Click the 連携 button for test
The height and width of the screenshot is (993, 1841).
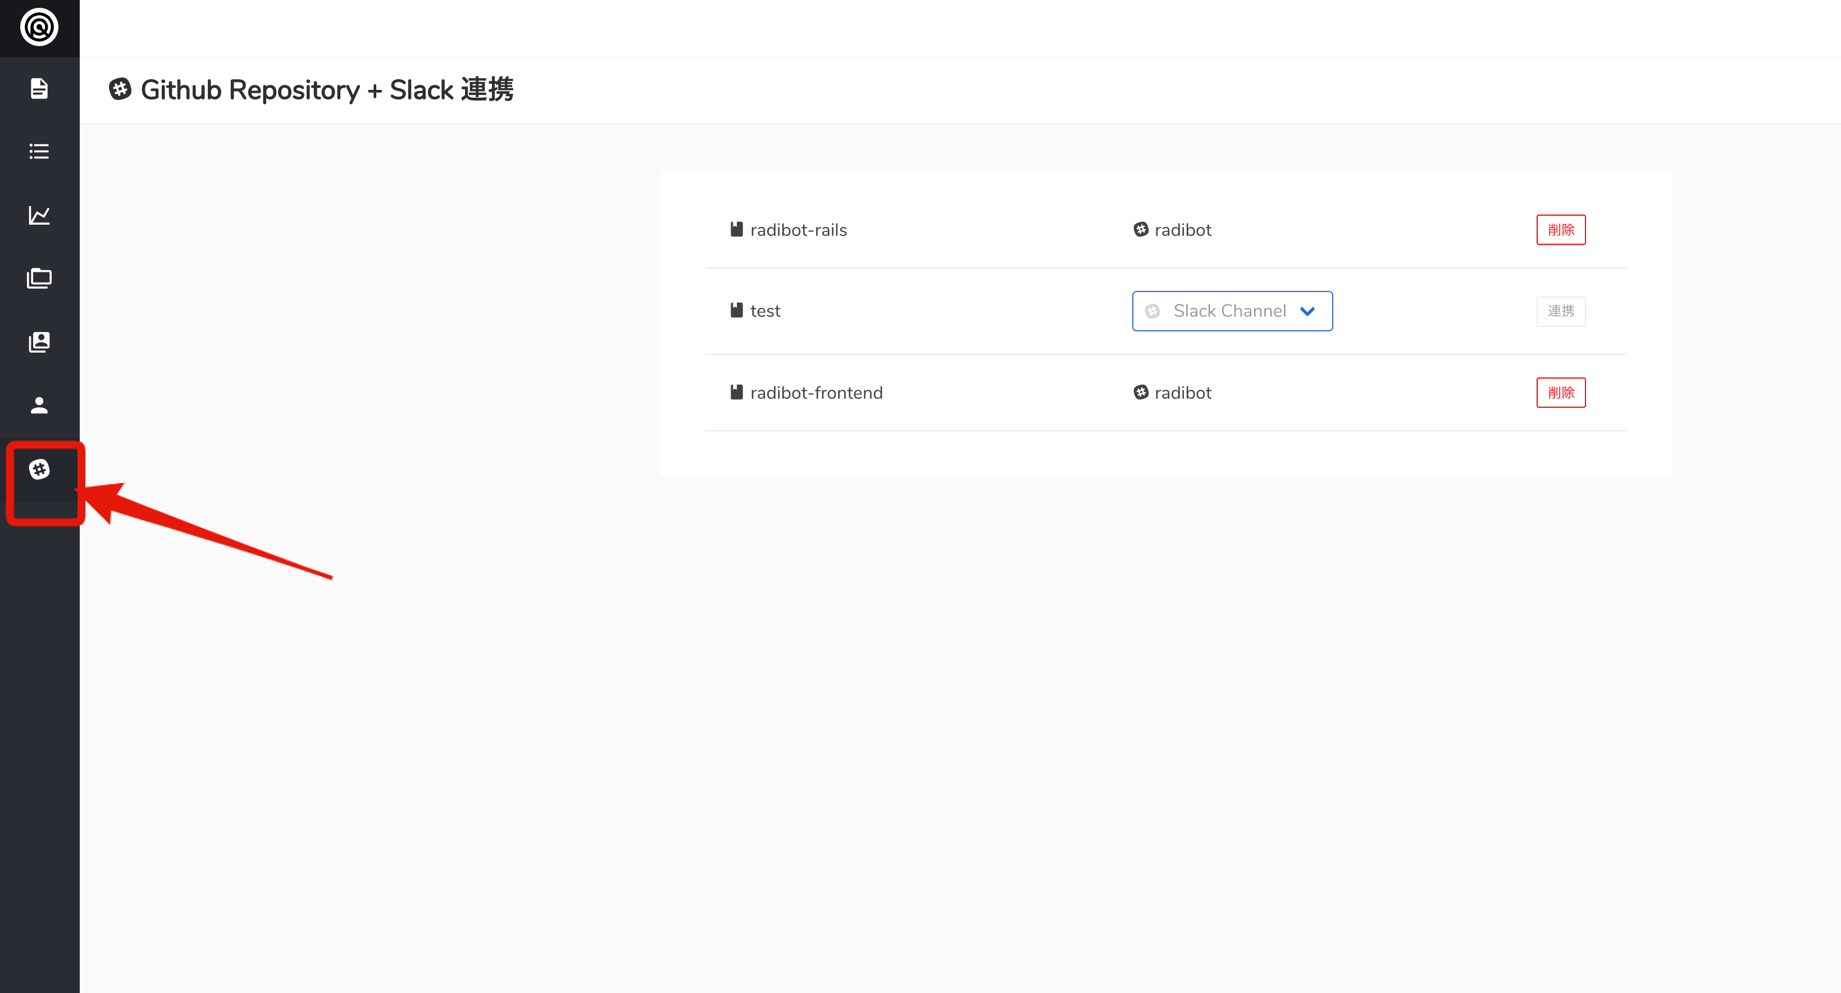(x=1560, y=311)
